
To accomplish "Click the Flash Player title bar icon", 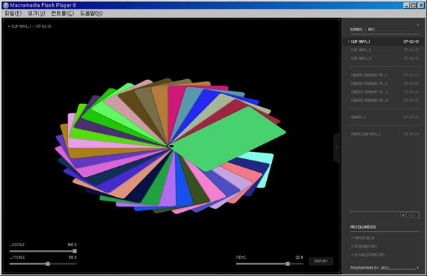I will click(x=6, y=5).
